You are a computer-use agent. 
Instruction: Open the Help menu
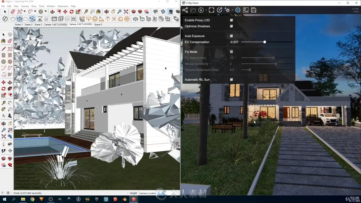click(x=73, y=6)
